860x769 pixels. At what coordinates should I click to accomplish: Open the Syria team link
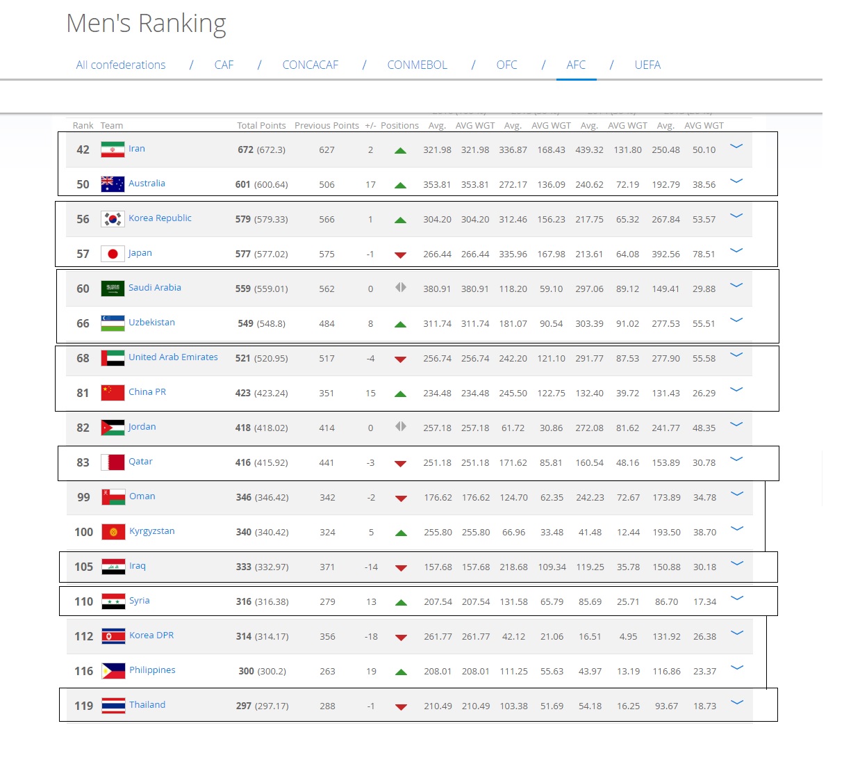click(x=139, y=600)
